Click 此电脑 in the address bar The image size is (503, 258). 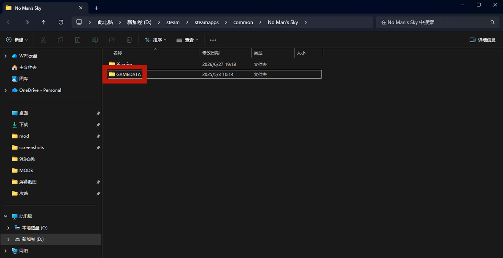coord(105,22)
